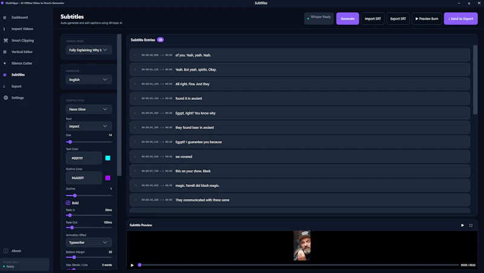
Task: Click the Size slider handle
Action: [x=70, y=142]
